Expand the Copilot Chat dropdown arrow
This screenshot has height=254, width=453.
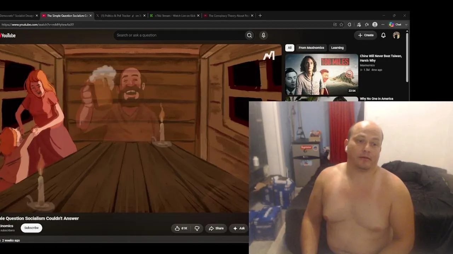(406, 25)
